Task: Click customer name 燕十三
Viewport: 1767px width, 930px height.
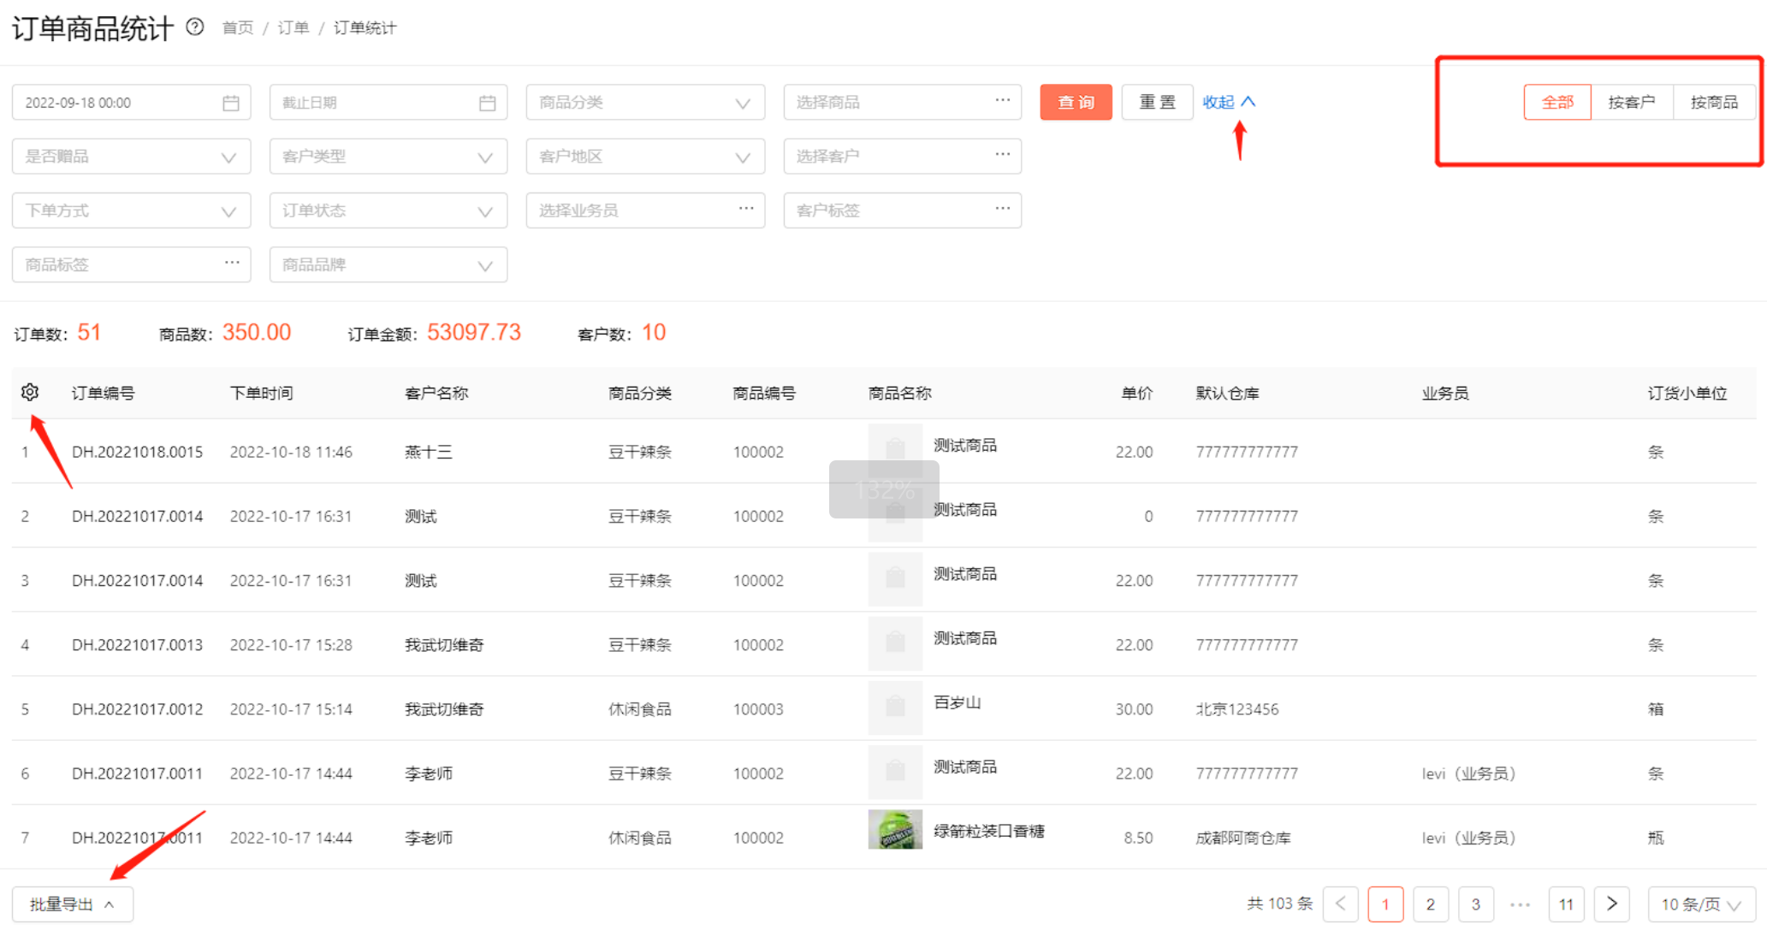Action: [x=429, y=452]
